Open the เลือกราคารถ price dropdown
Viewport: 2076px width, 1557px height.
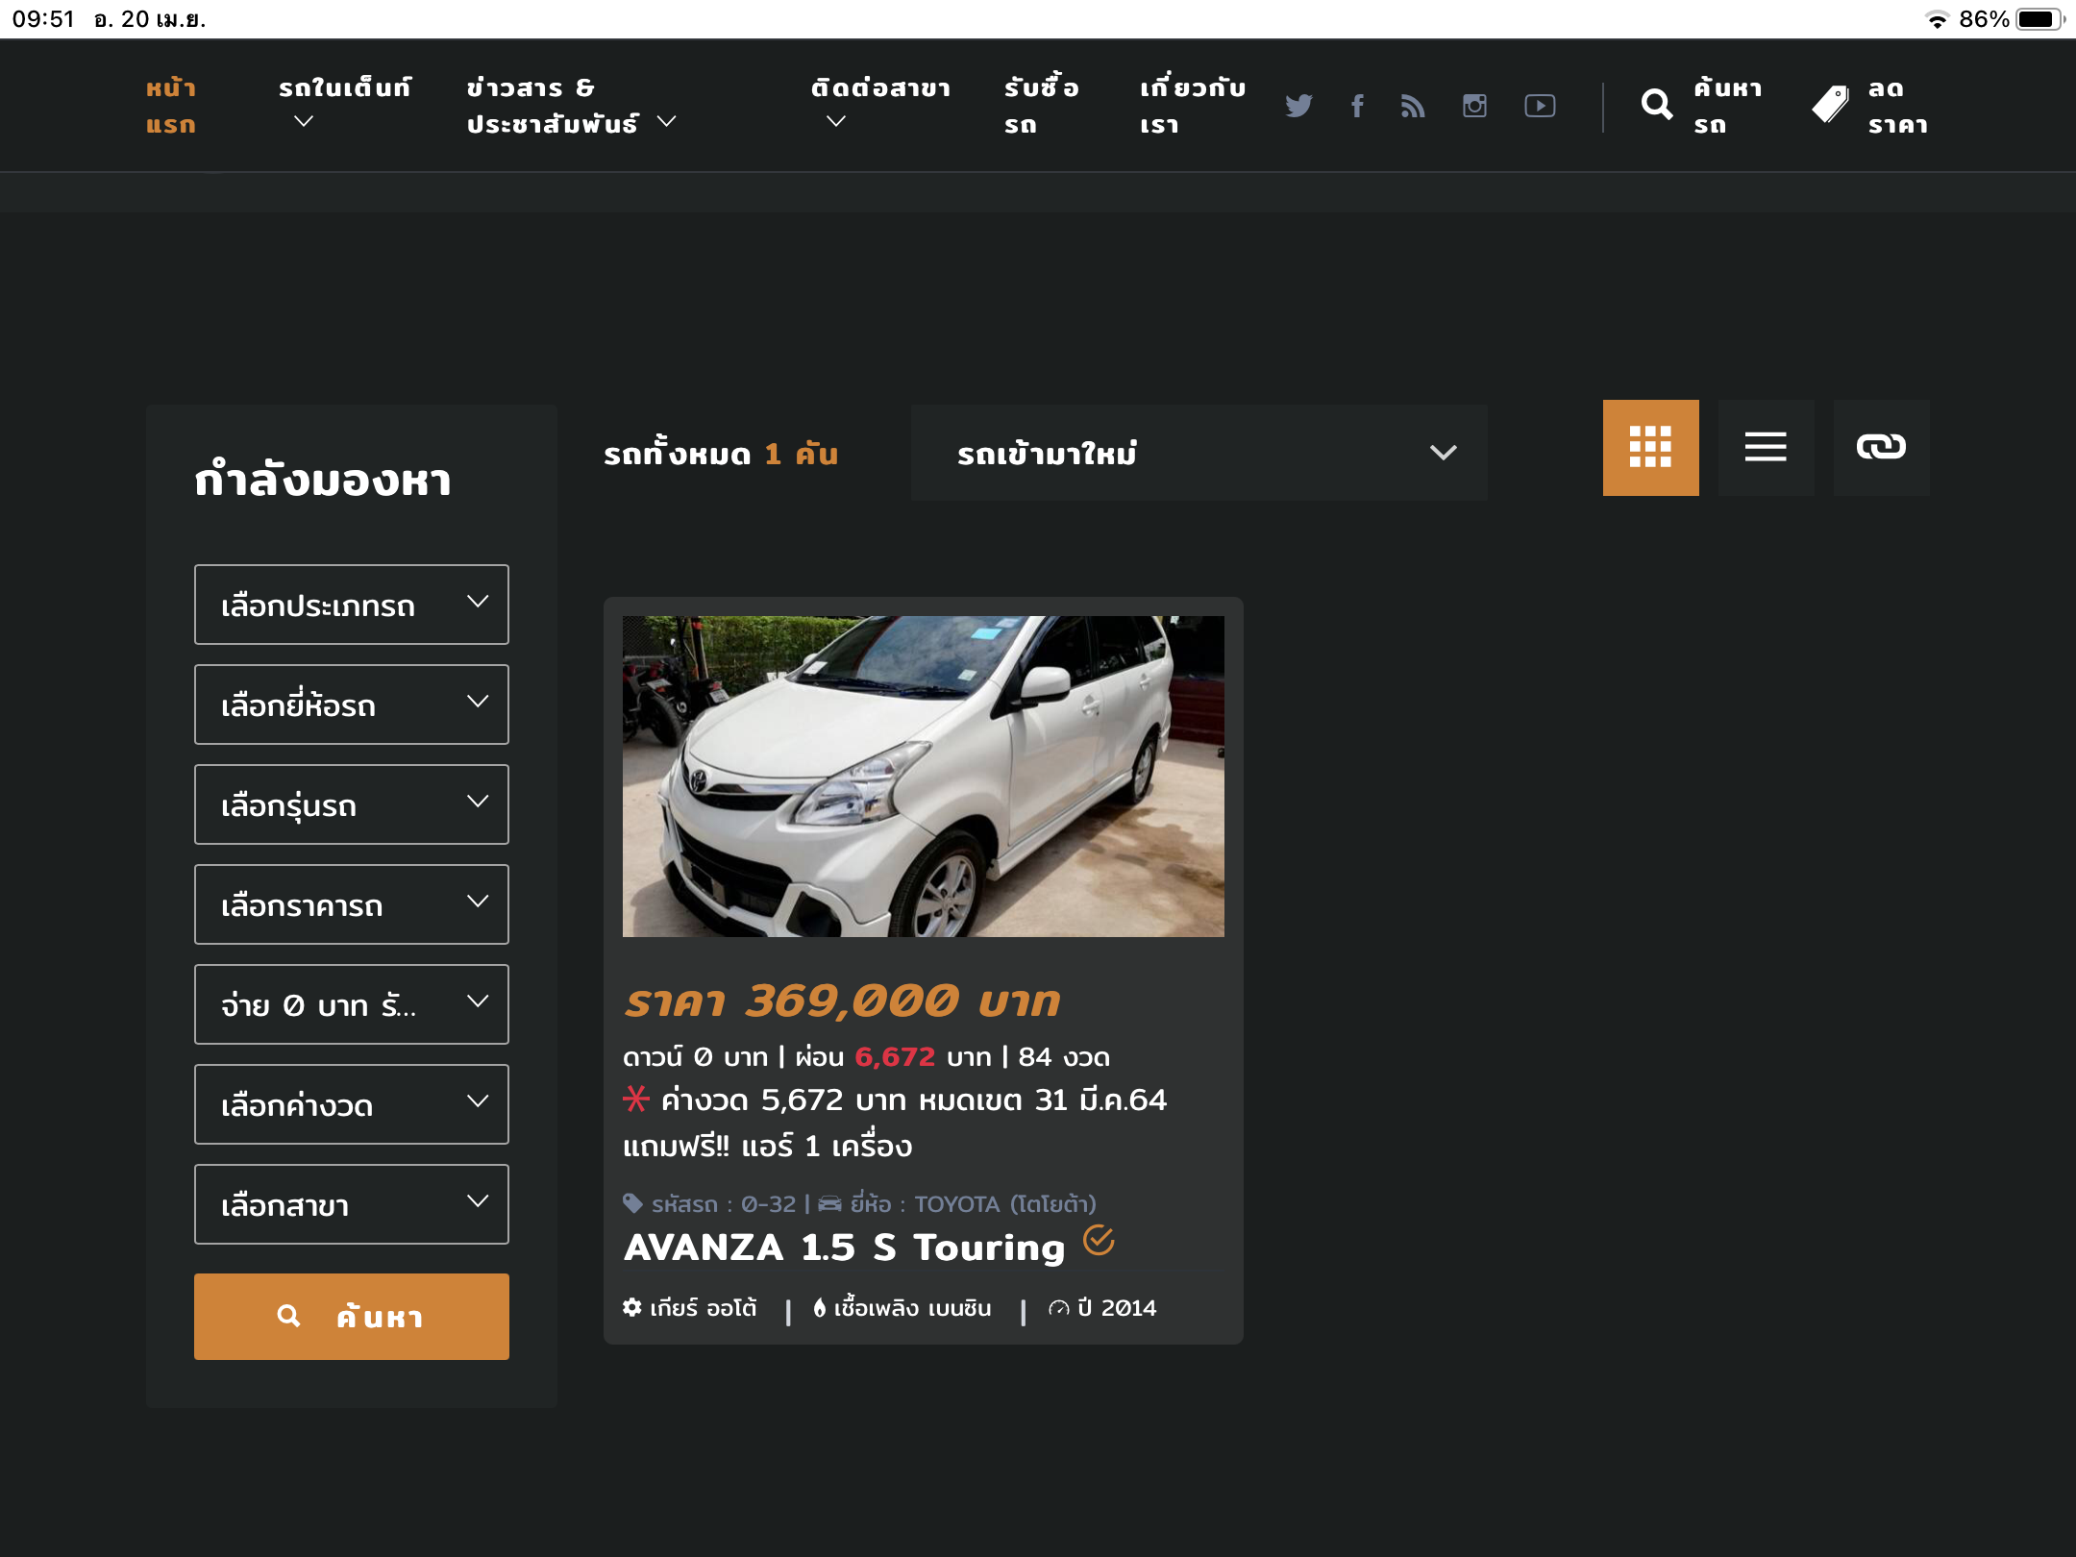[351, 904]
